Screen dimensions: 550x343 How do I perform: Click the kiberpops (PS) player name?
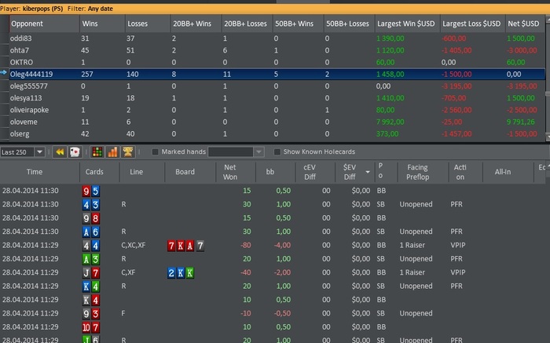click(x=42, y=9)
